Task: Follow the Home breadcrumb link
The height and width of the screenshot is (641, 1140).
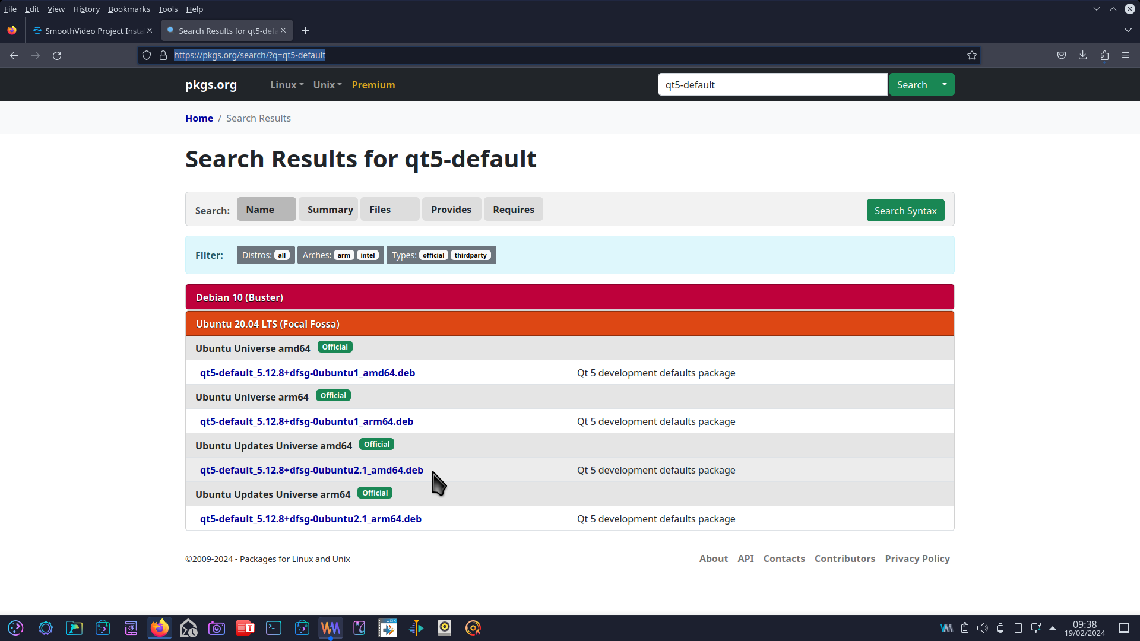Action: pyautogui.click(x=199, y=118)
